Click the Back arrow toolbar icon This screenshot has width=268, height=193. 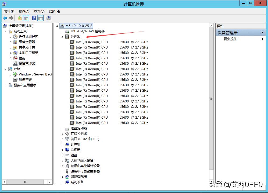[5, 18]
